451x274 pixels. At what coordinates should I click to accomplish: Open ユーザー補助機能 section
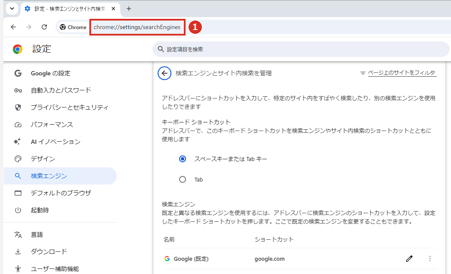(61, 269)
